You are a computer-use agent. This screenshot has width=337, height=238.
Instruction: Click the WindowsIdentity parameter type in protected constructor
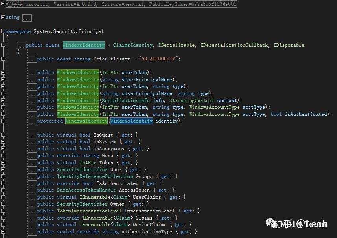point(131,121)
